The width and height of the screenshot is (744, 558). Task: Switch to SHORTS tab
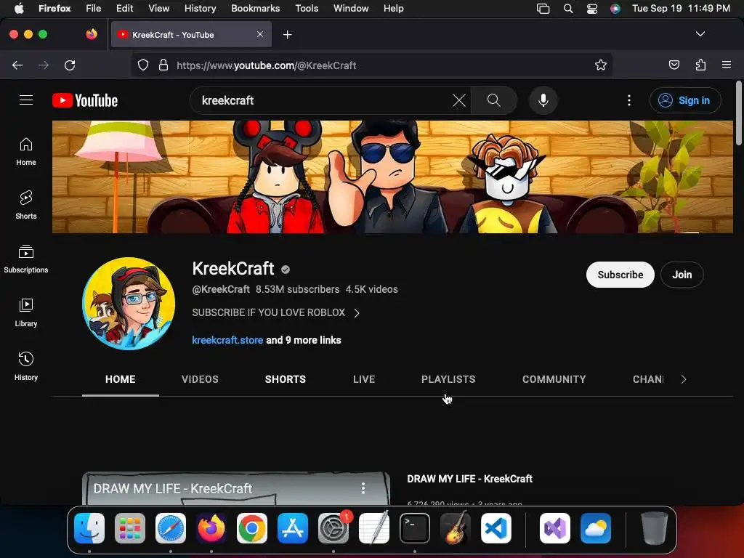285,379
